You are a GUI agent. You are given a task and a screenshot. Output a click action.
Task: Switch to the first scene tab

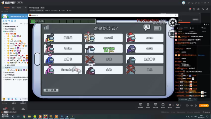(7, 8)
